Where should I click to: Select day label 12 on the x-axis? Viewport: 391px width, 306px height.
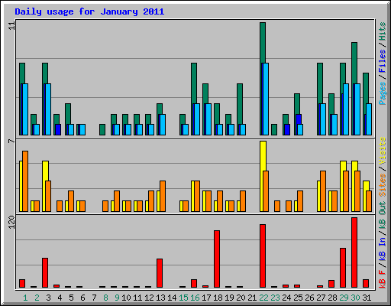click(149, 298)
